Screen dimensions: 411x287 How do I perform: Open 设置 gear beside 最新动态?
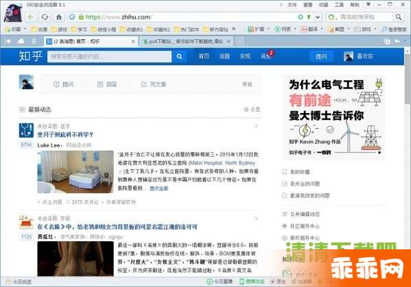[252, 110]
